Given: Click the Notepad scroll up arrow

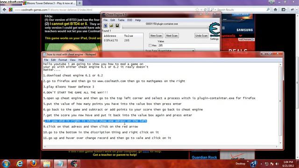Looking at the screenshot, I should (x=280, y=64).
